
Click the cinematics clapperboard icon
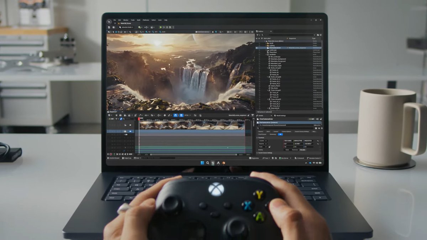click(x=153, y=27)
